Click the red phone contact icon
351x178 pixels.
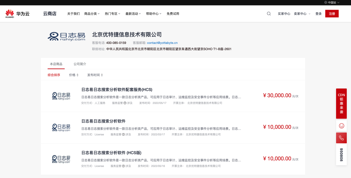[x=341, y=138]
